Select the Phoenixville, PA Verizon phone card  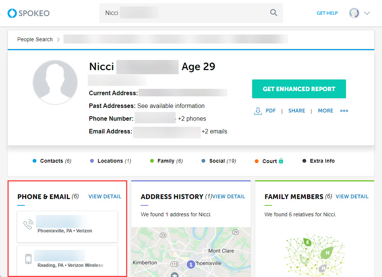(x=67, y=227)
